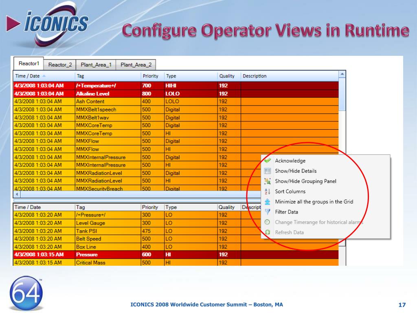Select the /+Temperature+/ alarm row

176,86
